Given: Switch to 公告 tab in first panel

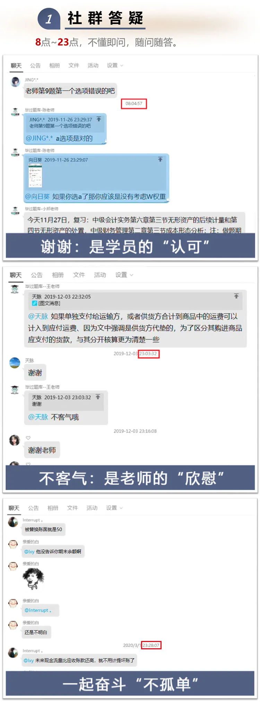Looking at the screenshot, I should pos(35,66).
